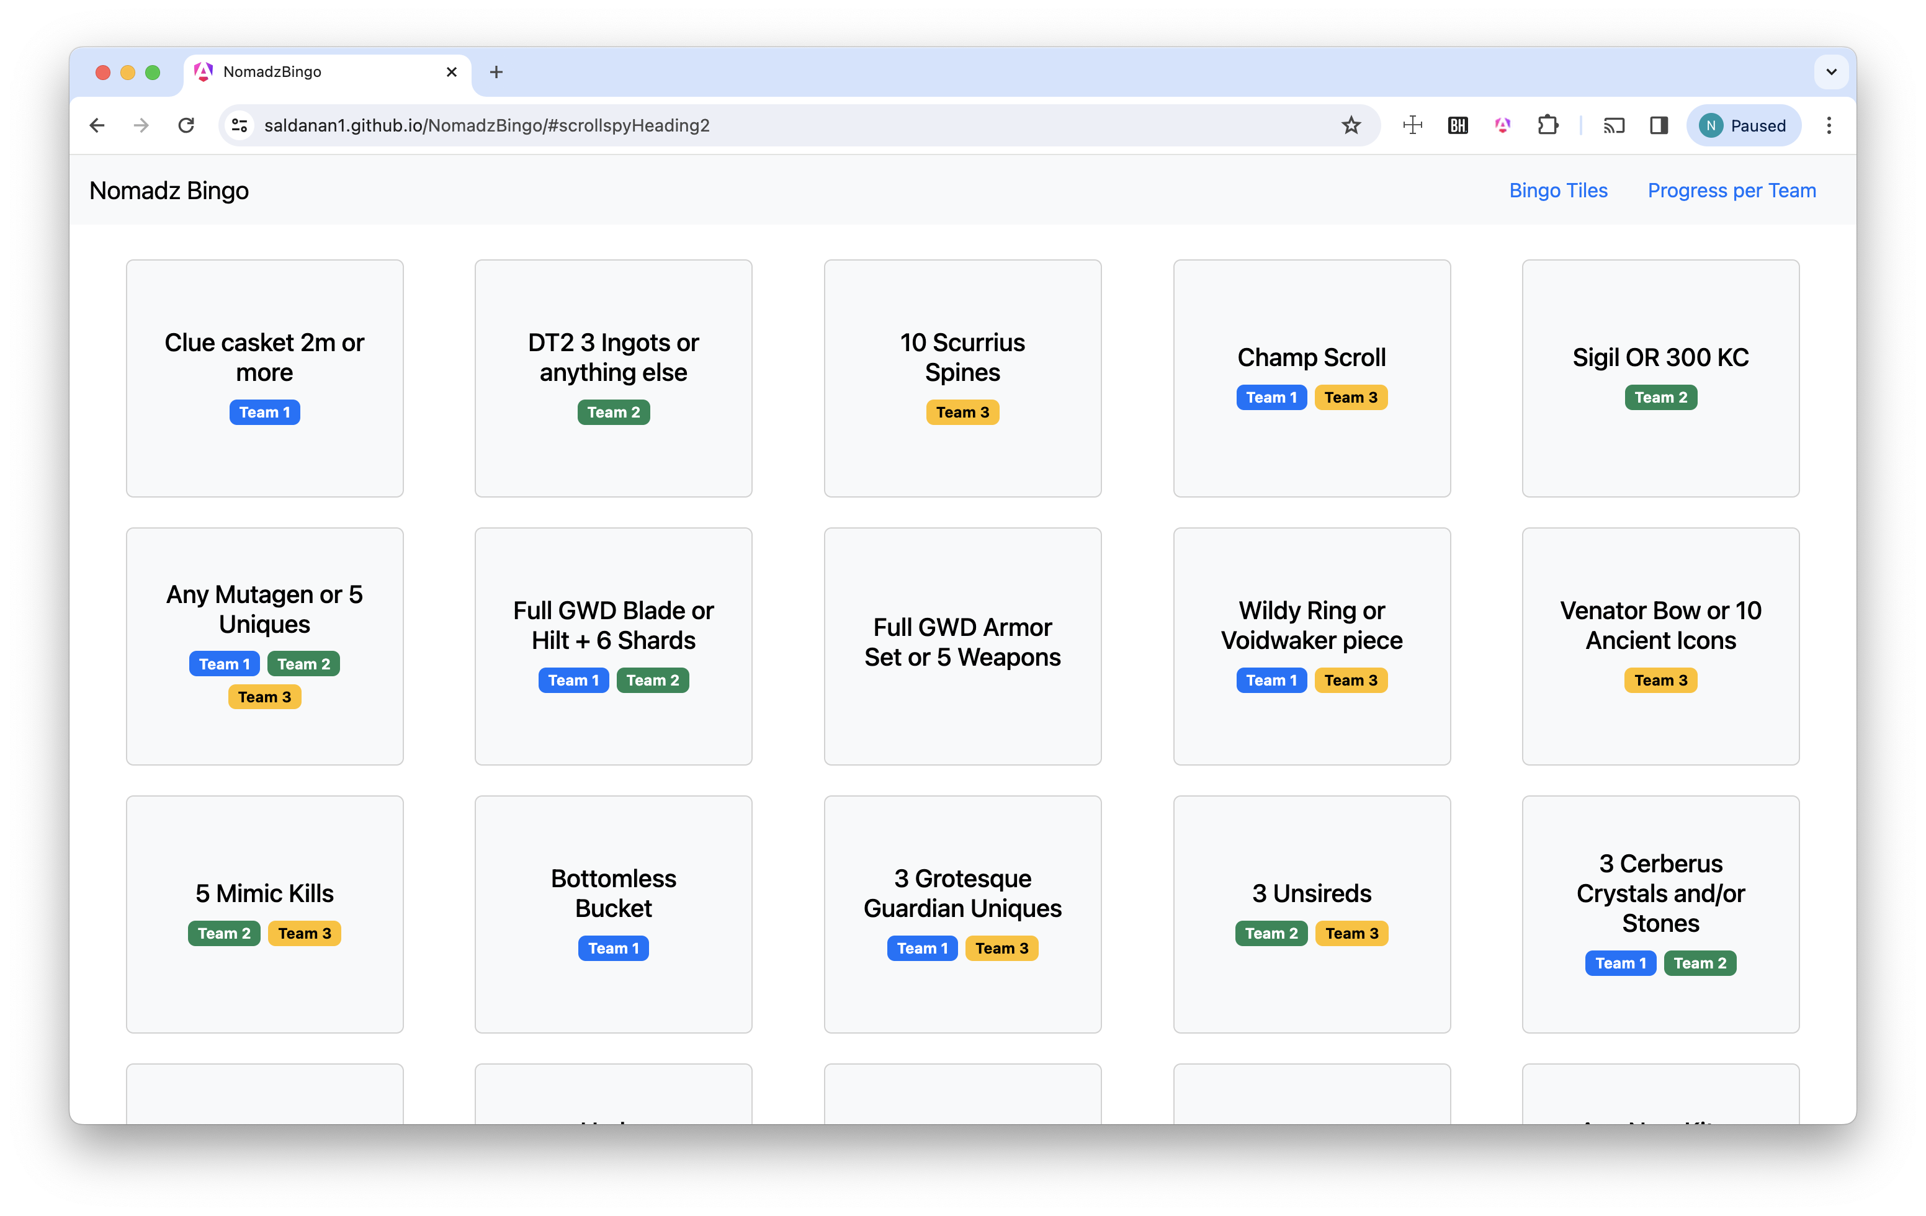Open the Extensions puzzle icon
1926x1216 pixels.
click(x=1548, y=125)
